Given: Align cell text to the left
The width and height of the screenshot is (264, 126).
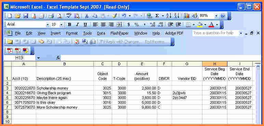Looking at the screenshot, I should 95,25.
